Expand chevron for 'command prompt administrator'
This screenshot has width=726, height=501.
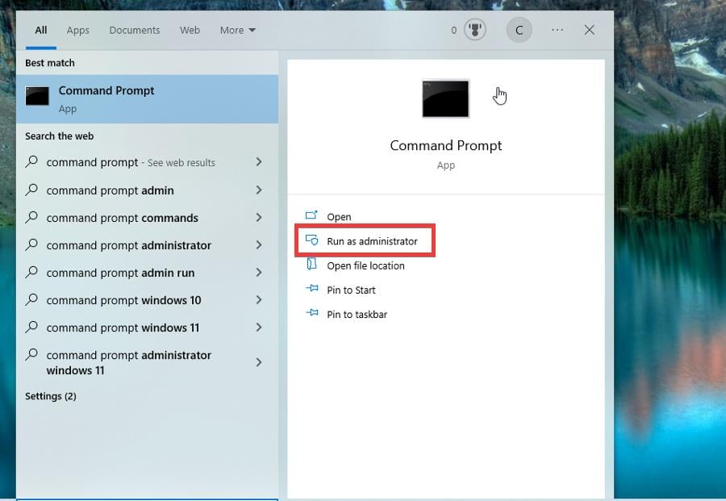tap(259, 244)
